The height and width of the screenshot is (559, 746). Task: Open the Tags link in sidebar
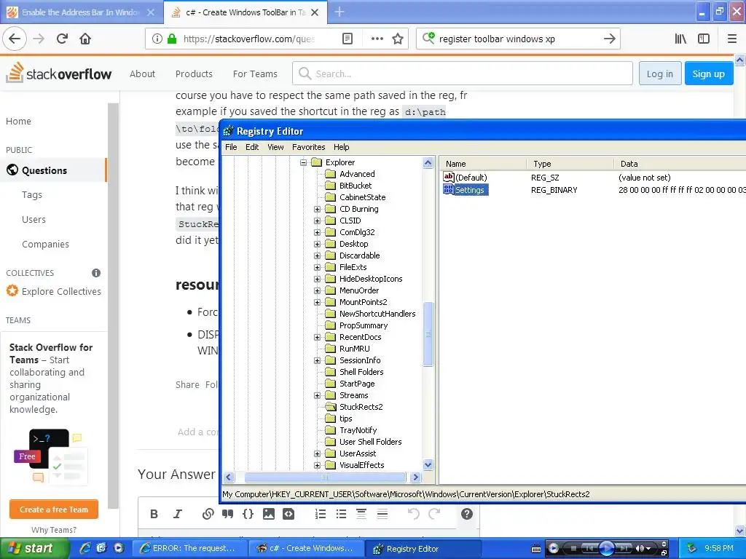(32, 195)
